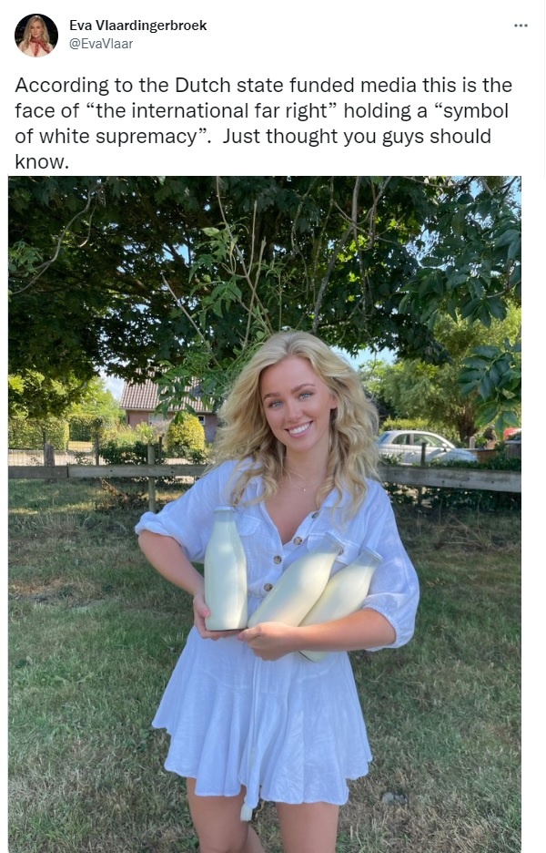Click the tweet text starting with "According to"
This screenshot has width=546, height=853.
click(264, 123)
